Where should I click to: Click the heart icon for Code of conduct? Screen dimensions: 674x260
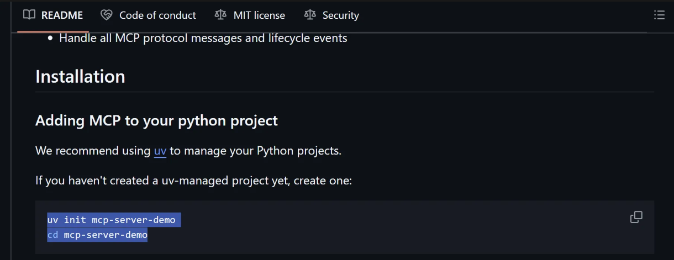coord(107,15)
